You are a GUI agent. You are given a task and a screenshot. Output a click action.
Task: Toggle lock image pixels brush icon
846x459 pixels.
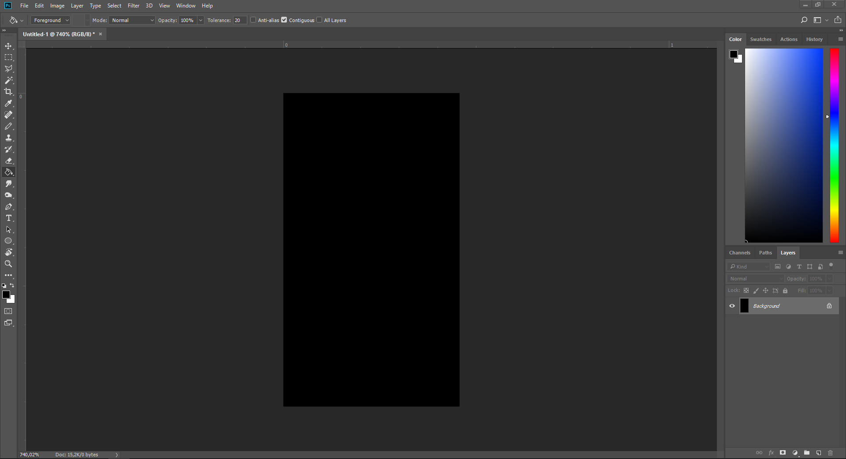[756, 291]
